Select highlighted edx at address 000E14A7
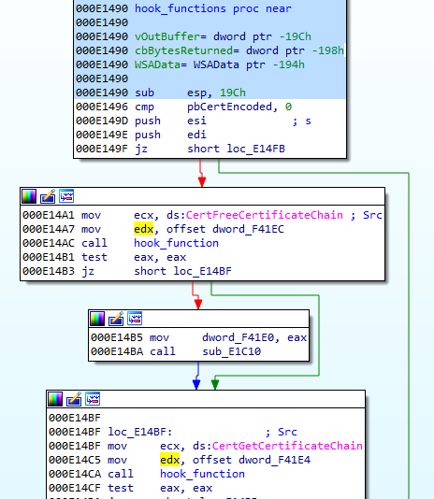The width and height of the screenshot is (434, 499). click(143, 229)
